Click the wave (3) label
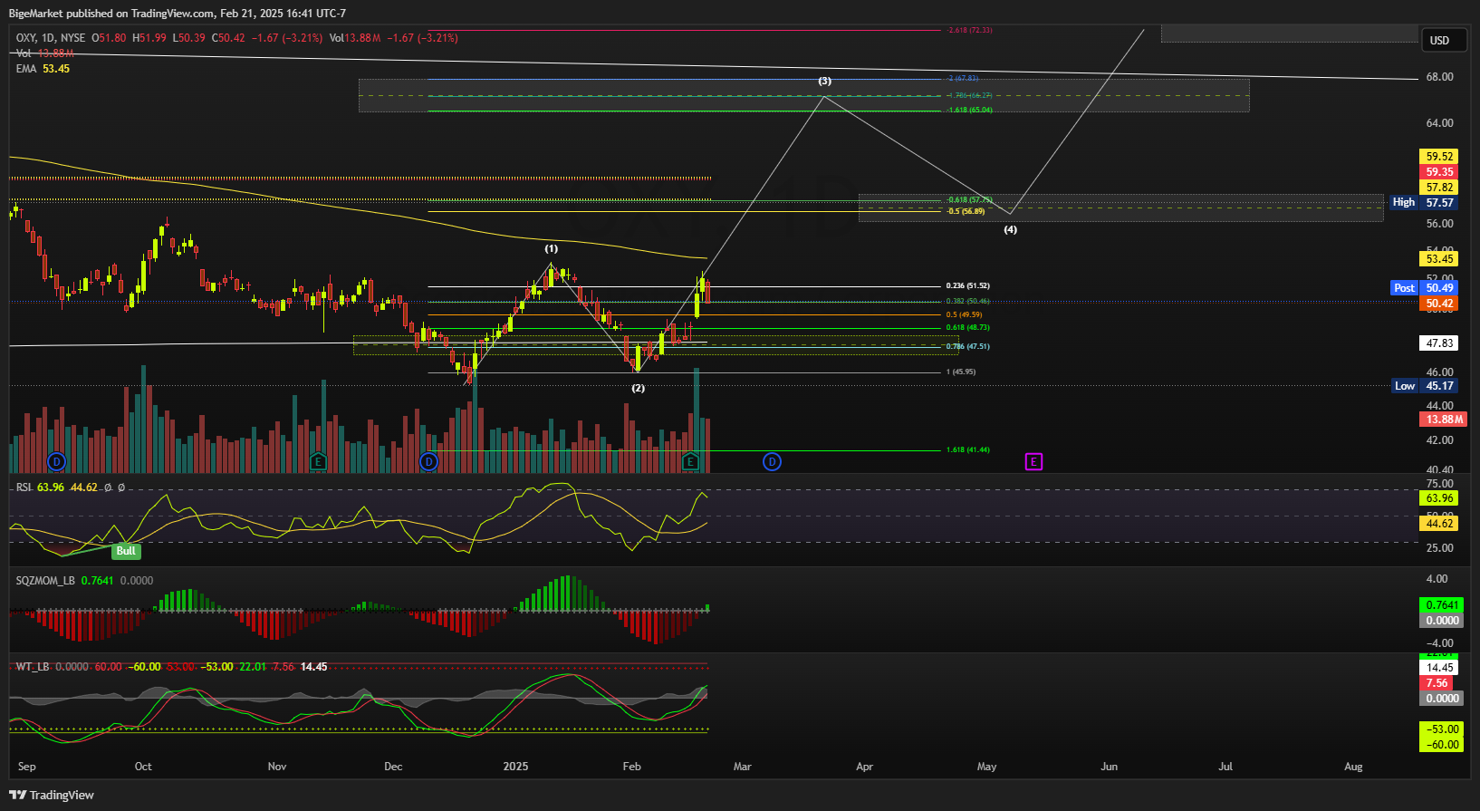 [825, 81]
